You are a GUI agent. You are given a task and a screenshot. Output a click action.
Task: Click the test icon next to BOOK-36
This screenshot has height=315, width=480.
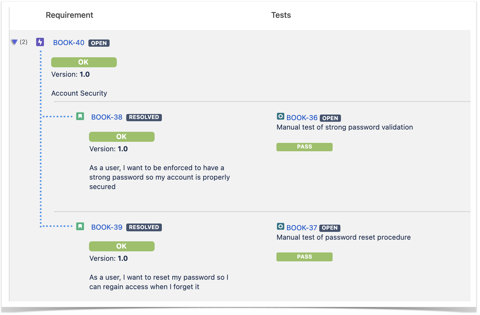point(281,116)
